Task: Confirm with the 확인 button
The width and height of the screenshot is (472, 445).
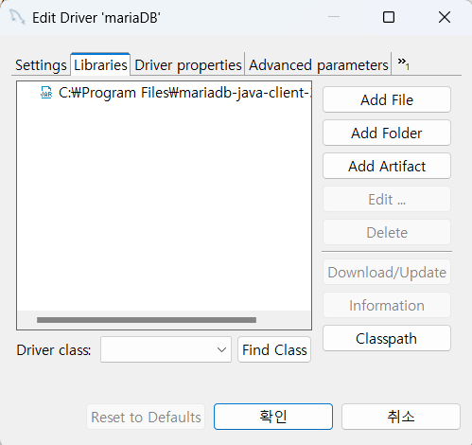Action: [x=273, y=417]
